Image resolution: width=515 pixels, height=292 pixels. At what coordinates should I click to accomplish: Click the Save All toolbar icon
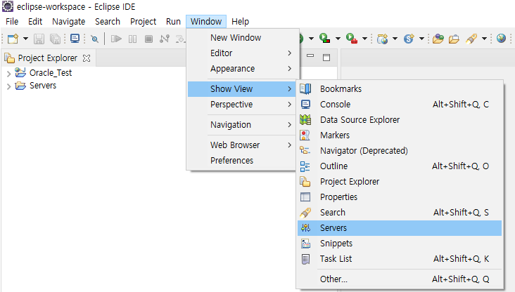click(55, 39)
